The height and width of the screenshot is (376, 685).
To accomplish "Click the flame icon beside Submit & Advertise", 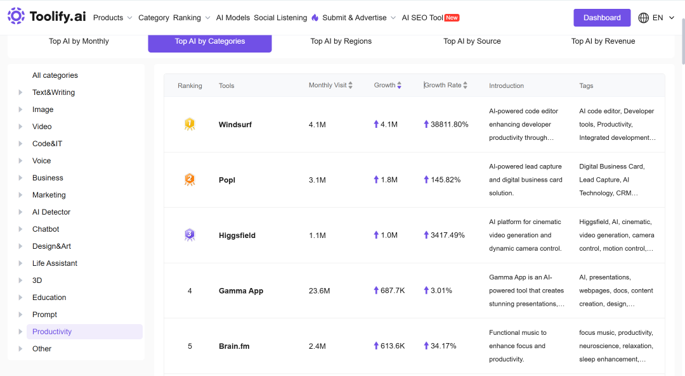I will [315, 18].
